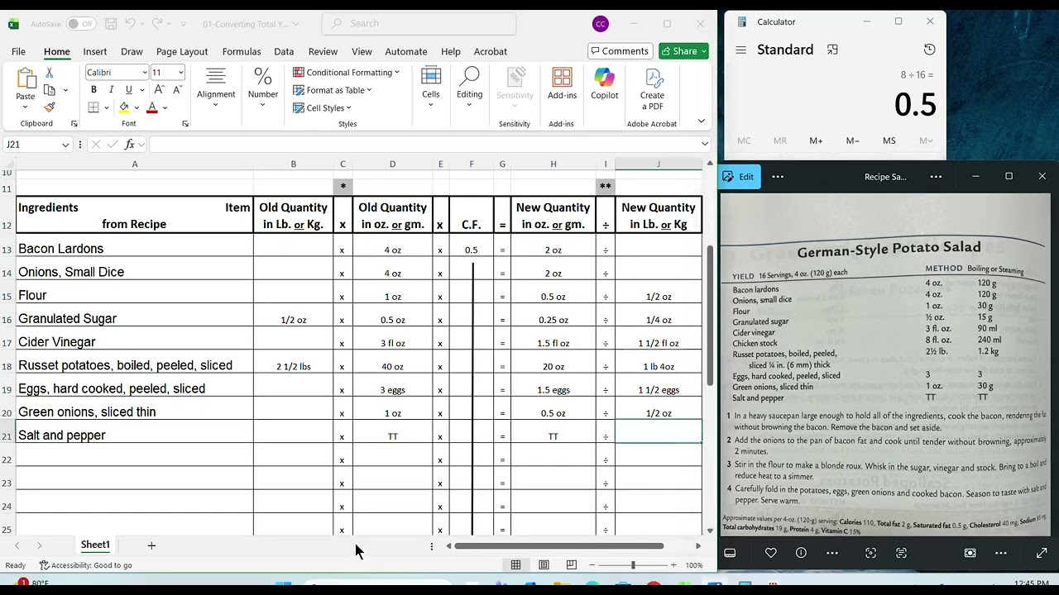Switch to the Data tab
This screenshot has width=1059, height=595.
click(x=284, y=51)
